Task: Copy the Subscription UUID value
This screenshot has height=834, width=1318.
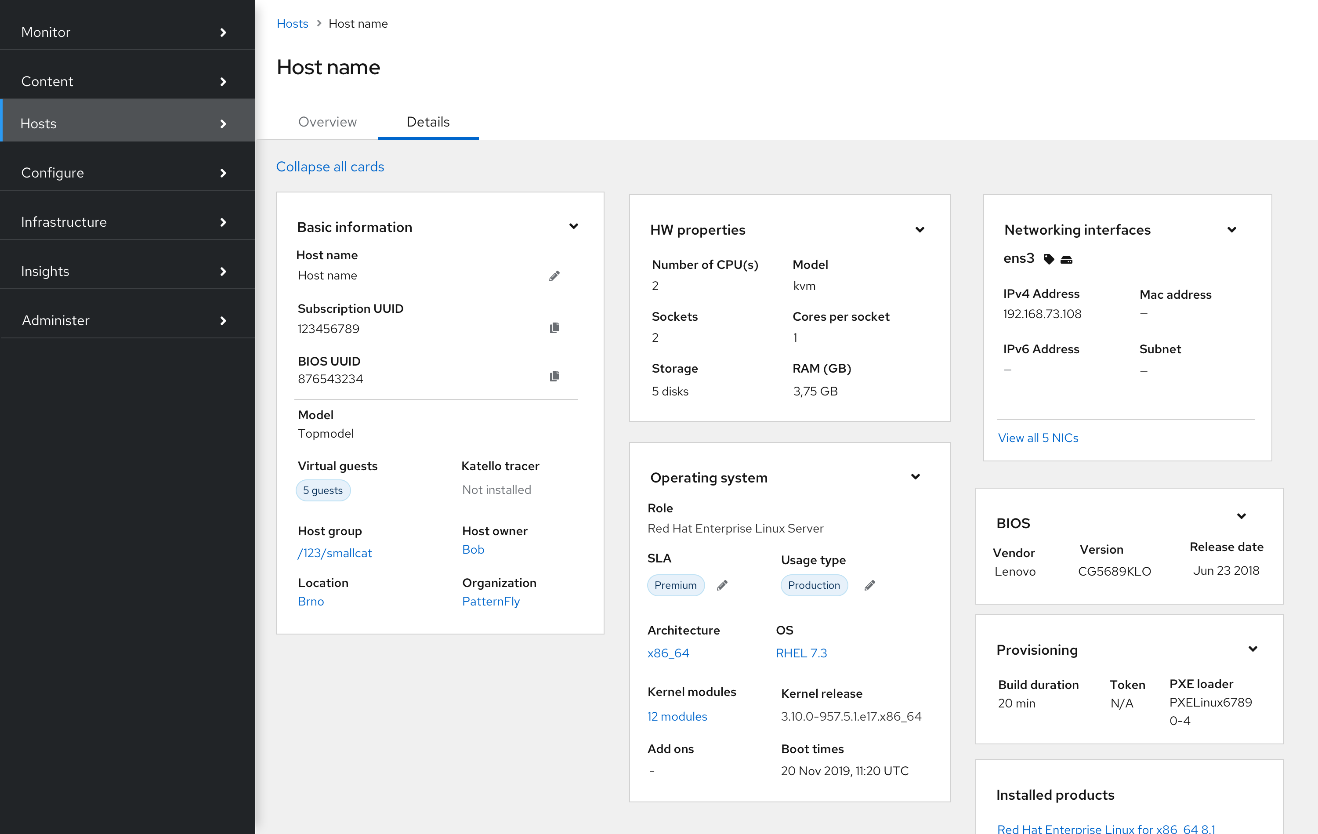Action: click(x=554, y=327)
